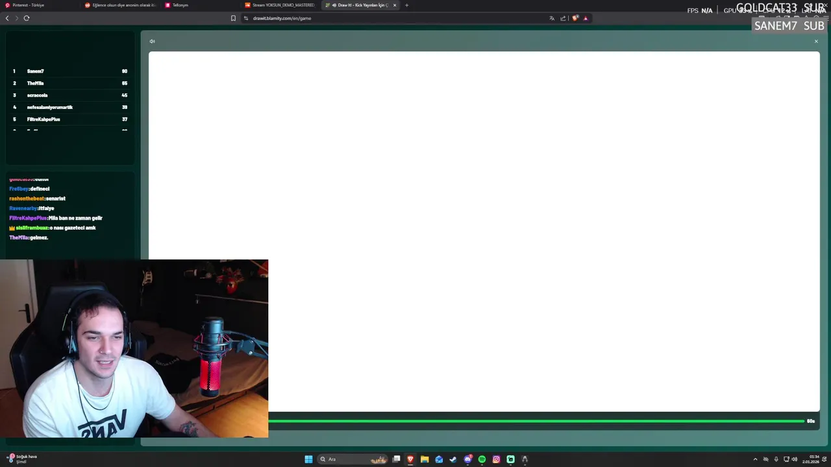Open green Kick app in taskbar
Screen dimensions: 831x467
coord(510,459)
